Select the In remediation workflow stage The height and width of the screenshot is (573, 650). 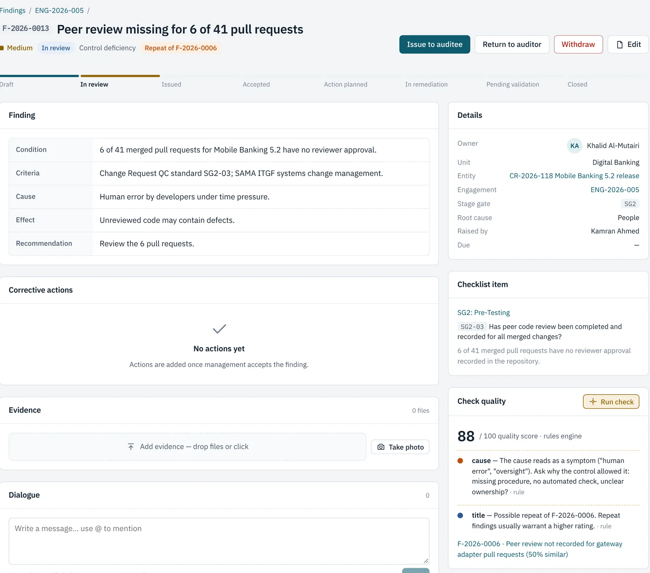tap(426, 84)
